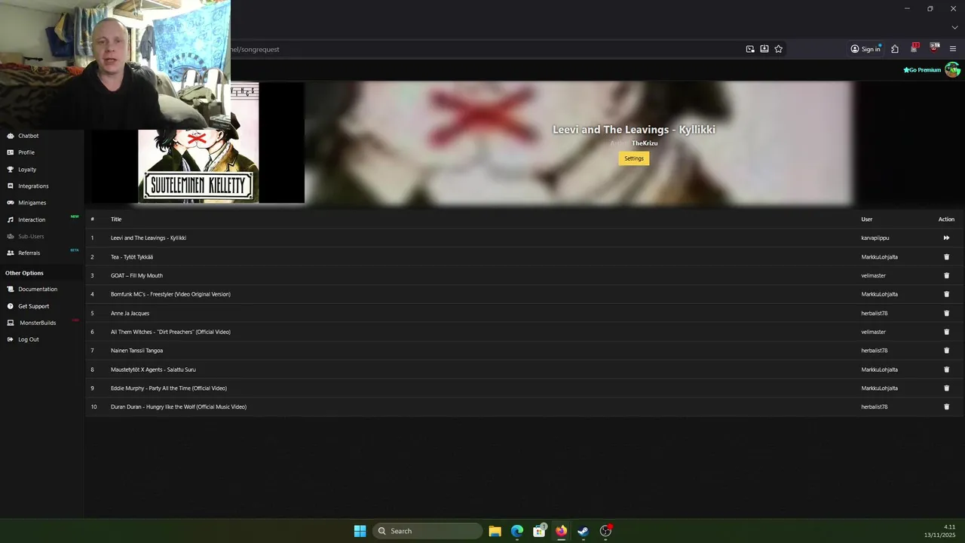Click the user karvapilppu in row 1
The image size is (965, 543).
pos(875,238)
